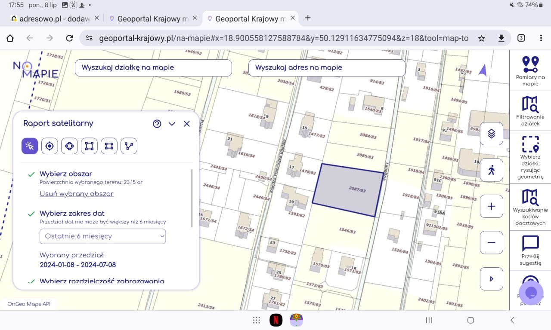Click the report panel scrollbar
The image size is (551, 330).
tap(192, 198)
